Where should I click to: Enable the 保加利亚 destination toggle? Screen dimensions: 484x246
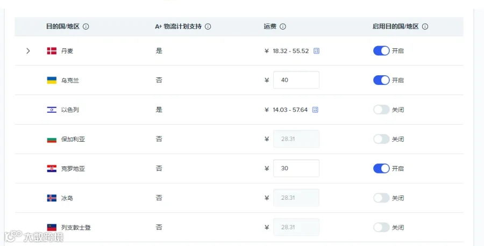(381, 139)
